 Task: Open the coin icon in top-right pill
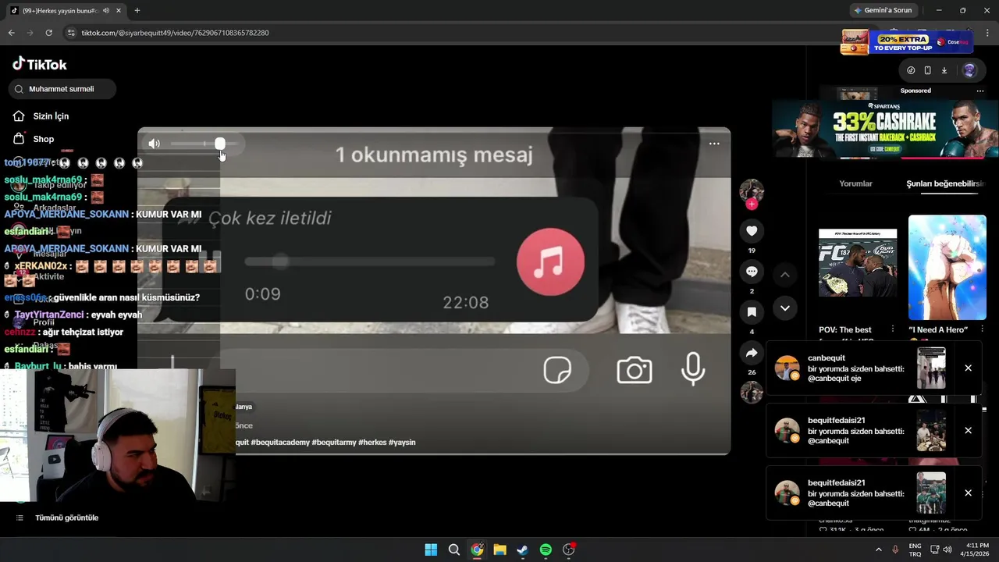tap(911, 70)
